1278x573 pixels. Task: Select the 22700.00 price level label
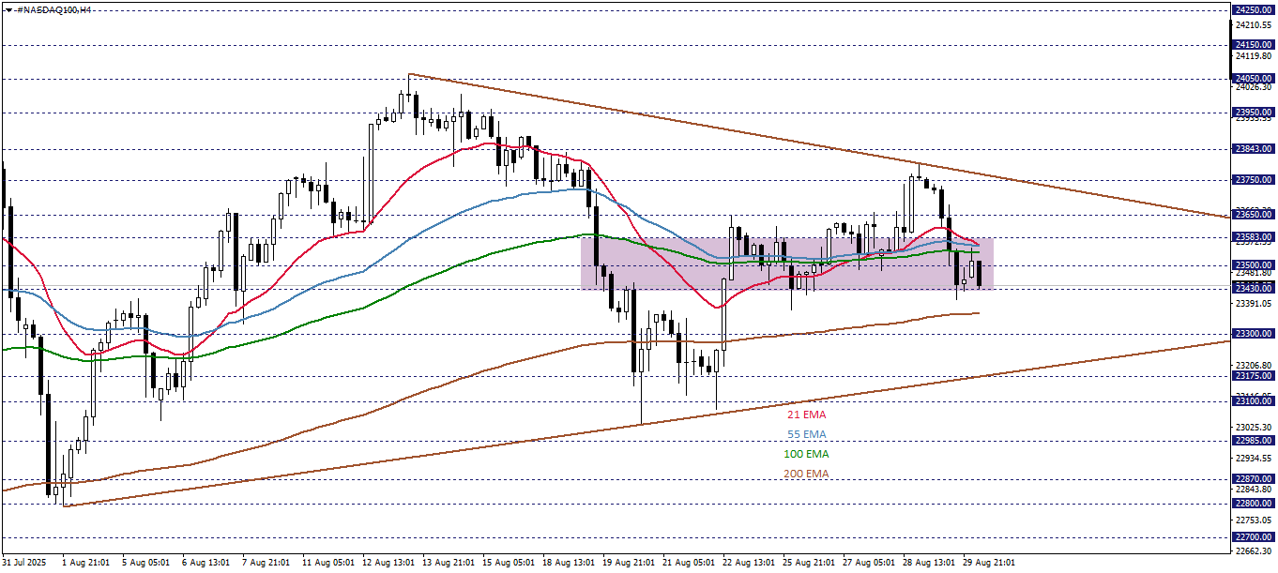tap(1254, 536)
